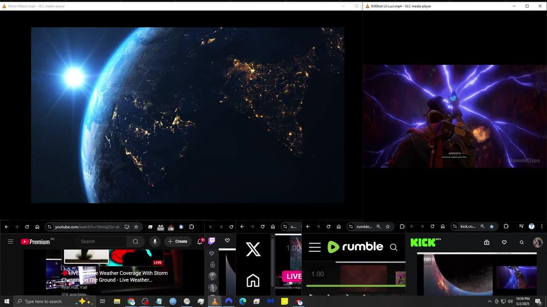Screen dimensions: 547x307
Task: Open Severe Weather Coverage live video title
Action: pyautogui.click(x=115, y=276)
